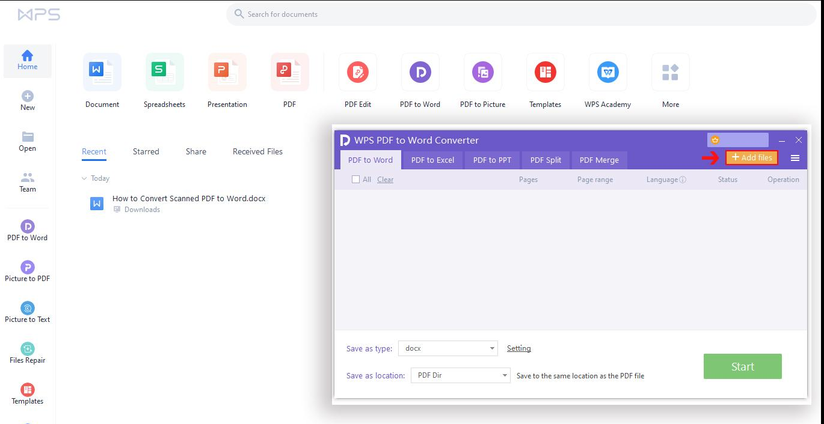Image resolution: width=824 pixels, height=424 pixels.
Task: Open the More apps grid icon
Action: [x=671, y=73]
